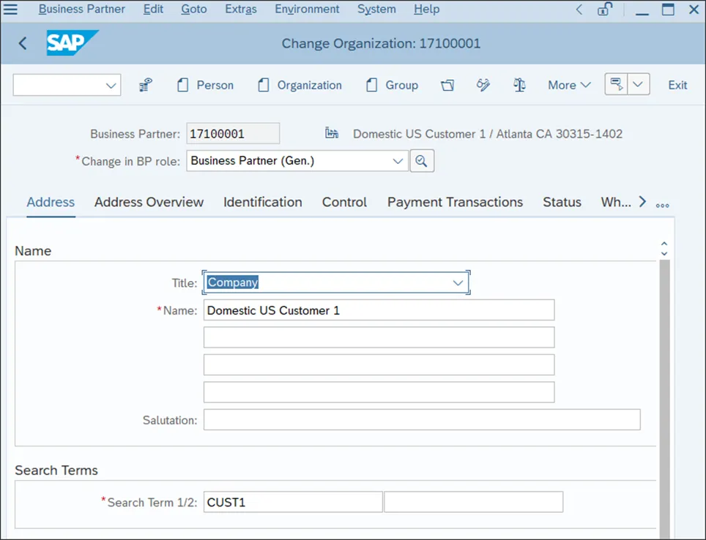Click the Name field with Domestic US Customer 1

point(379,310)
